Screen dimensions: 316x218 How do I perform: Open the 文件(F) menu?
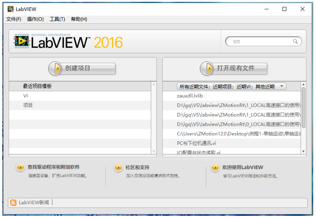[x=13, y=19]
